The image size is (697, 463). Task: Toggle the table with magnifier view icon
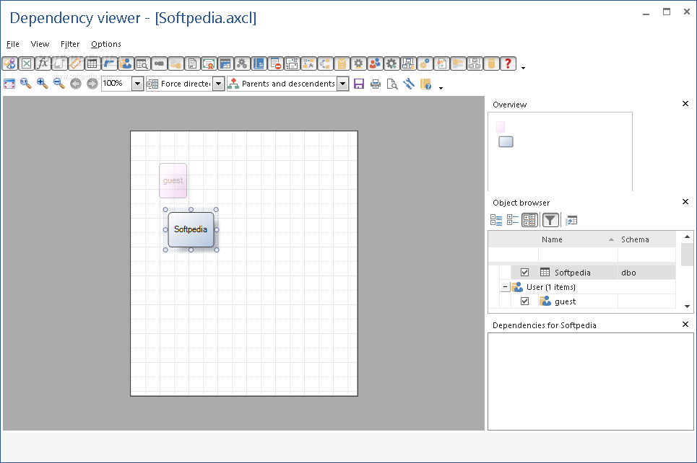[x=142, y=64]
